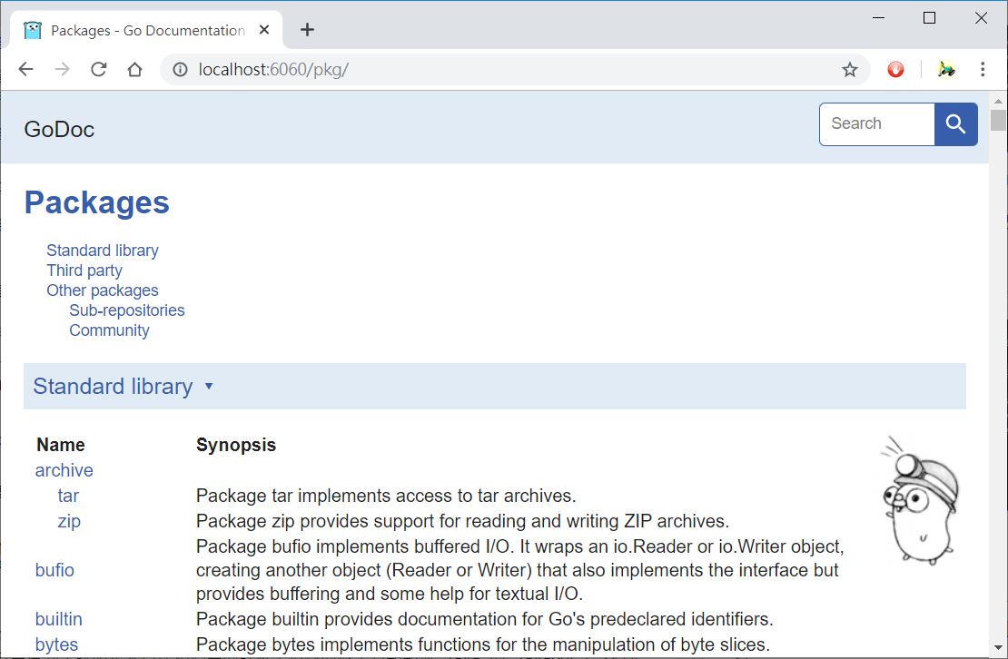
Task: Open the bufio package documentation
Action: pyautogui.click(x=54, y=570)
